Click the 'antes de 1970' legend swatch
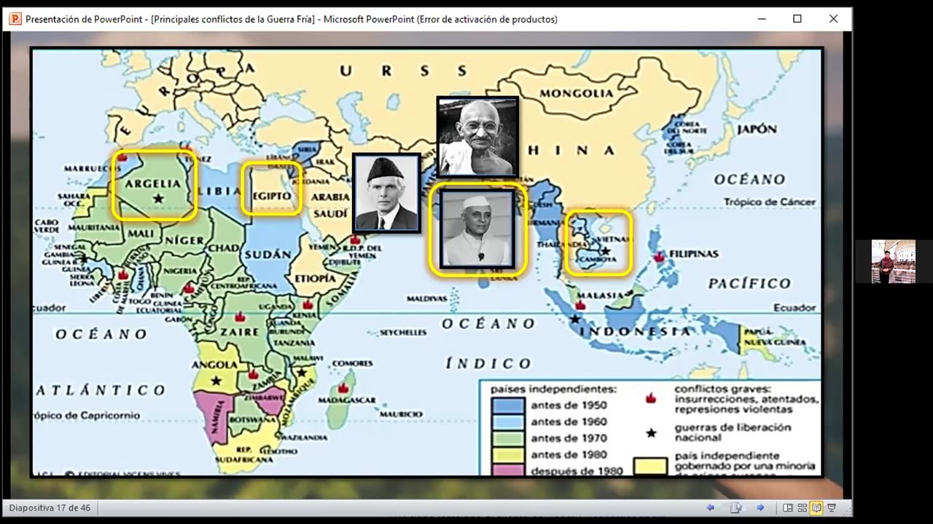Screen dimensions: 933x524 click(x=507, y=438)
